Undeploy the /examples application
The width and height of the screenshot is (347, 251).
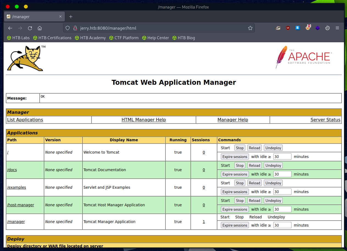point(273,183)
